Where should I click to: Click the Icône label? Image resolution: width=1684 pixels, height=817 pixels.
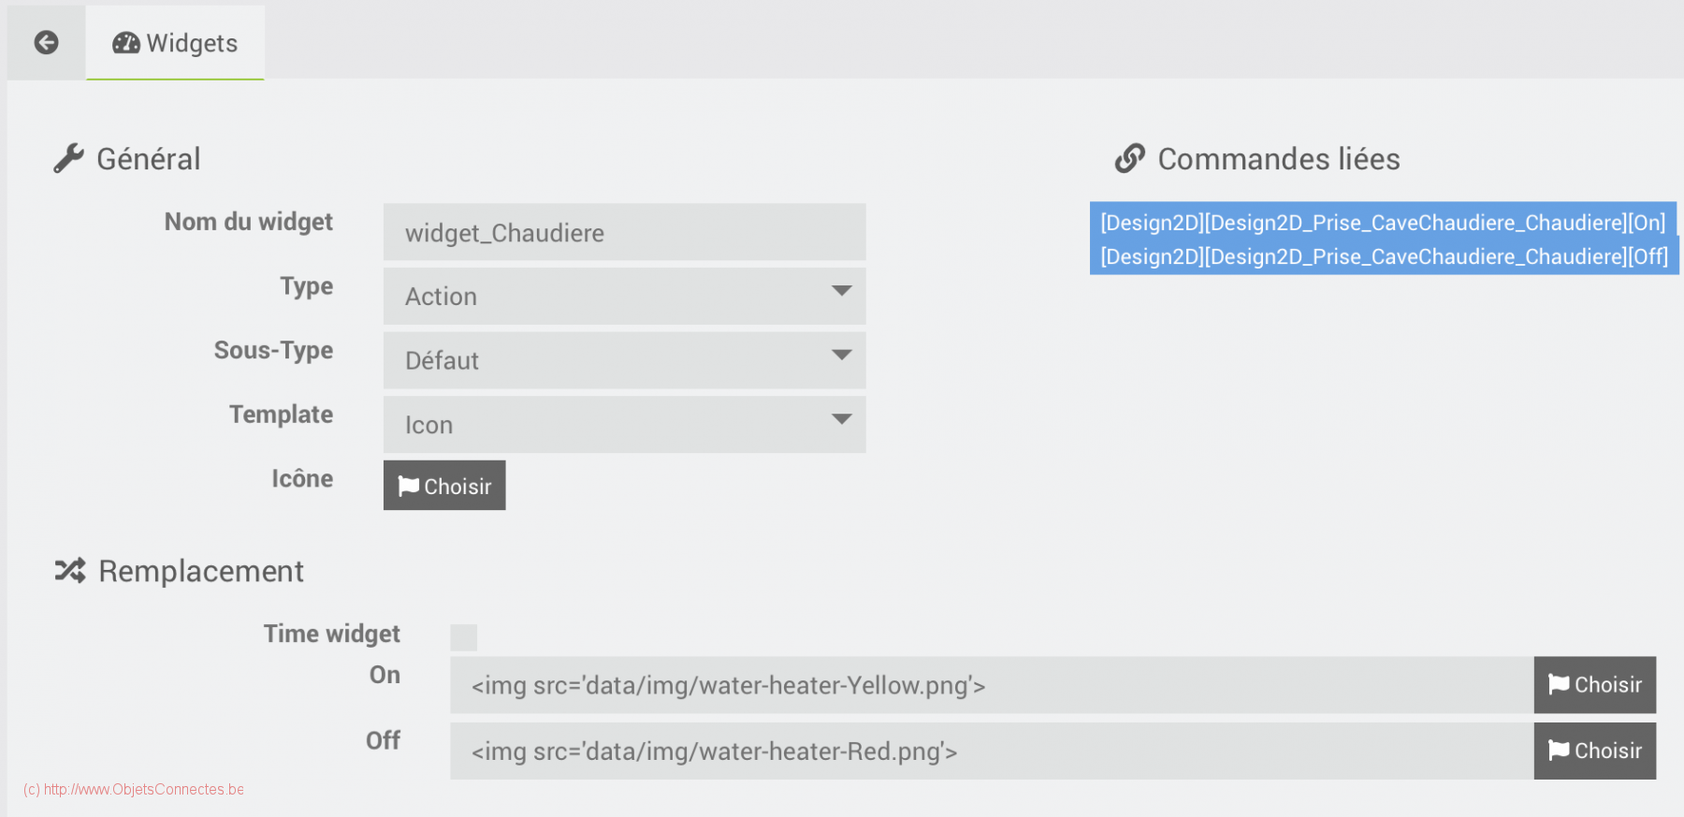[x=302, y=478]
